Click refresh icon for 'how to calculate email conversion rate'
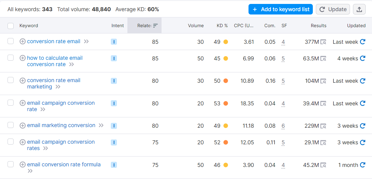This screenshot has height=179, width=372. pyautogui.click(x=363, y=59)
